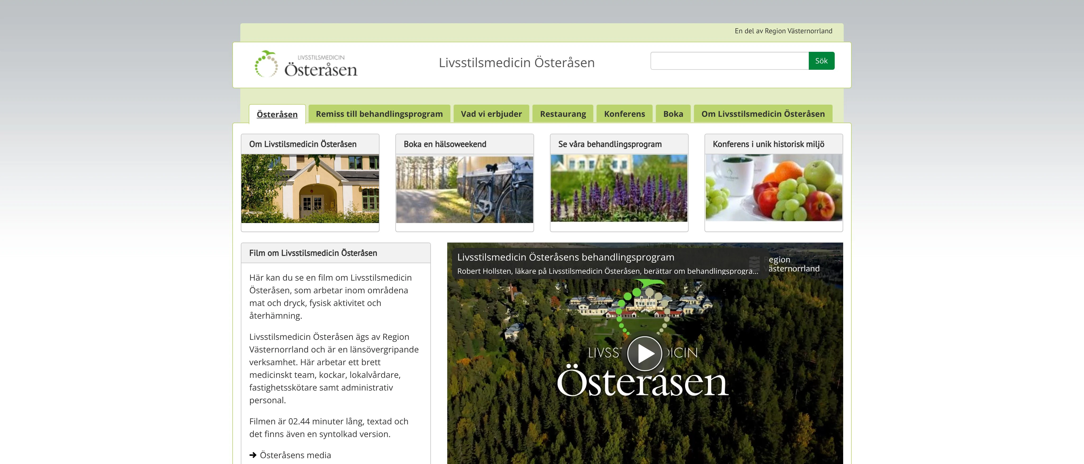This screenshot has width=1084, height=464.
Task: Open the Österåsen tab
Action: (x=277, y=114)
